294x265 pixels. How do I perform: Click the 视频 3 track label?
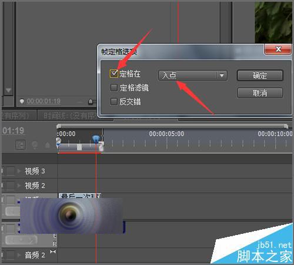pos(35,171)
